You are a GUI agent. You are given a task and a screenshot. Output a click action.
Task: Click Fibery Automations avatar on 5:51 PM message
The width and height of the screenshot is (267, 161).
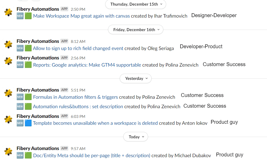coord(8,93)
